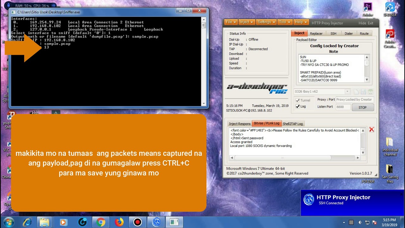Select the orange Inject tab in the tab row
Screen dimensions: 405x228
(299, 33)
